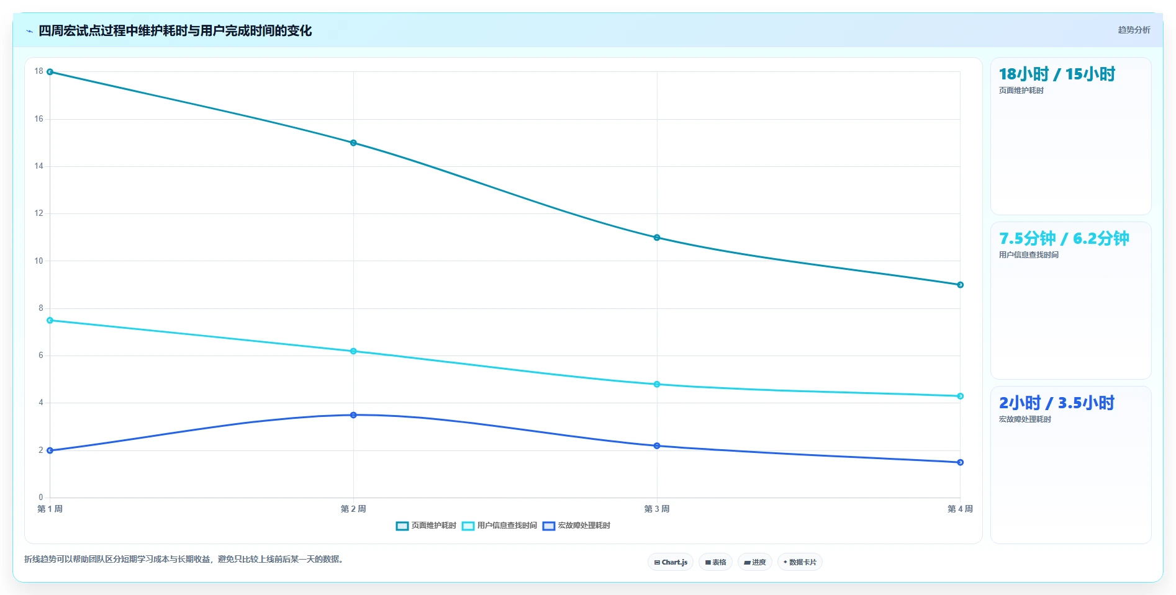Click the 第 4 周 point on 宏故障处理耗时 line

tap(960, 462)
